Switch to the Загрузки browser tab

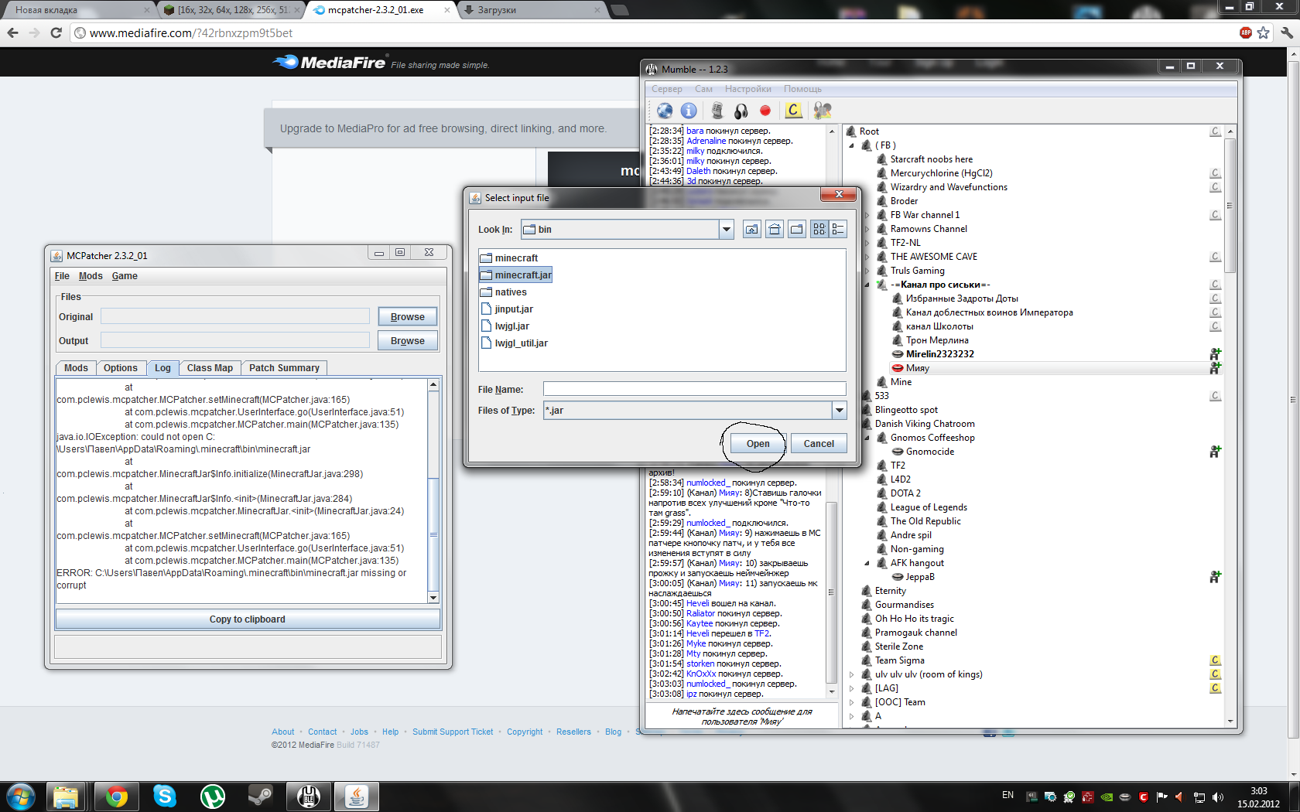(532, 10)
